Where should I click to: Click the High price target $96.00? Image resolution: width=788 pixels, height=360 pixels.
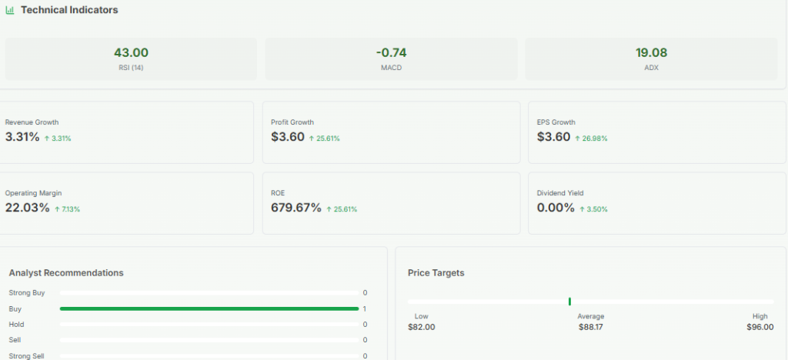[760, 327]
